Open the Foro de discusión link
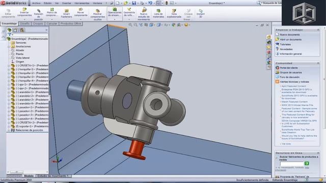 (290, 77)
